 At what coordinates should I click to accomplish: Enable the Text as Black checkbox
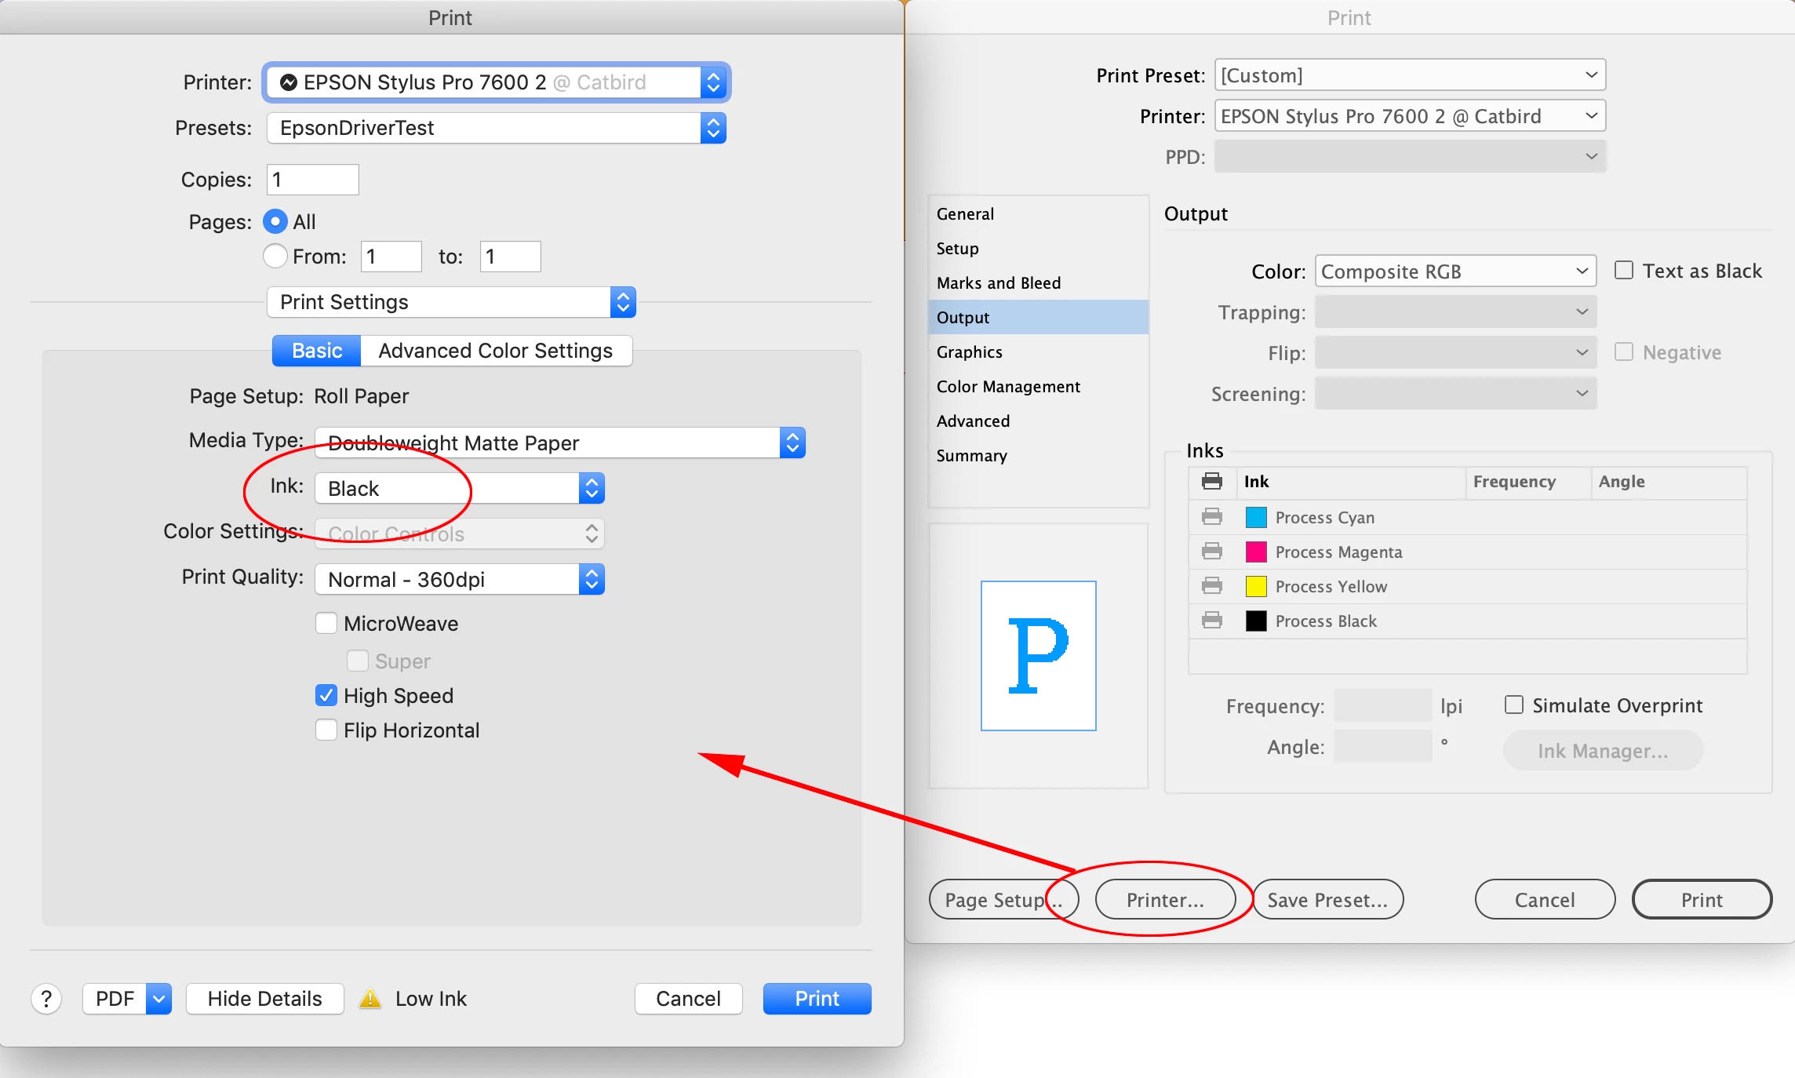click(x=1624, y=271)
